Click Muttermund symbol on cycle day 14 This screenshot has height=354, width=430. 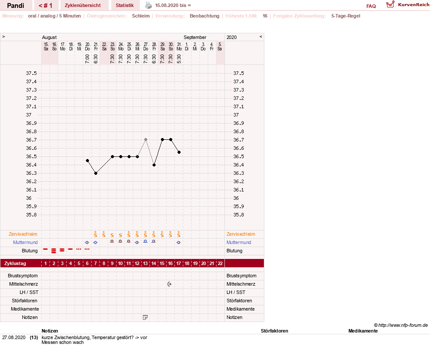tap(153, 241)
